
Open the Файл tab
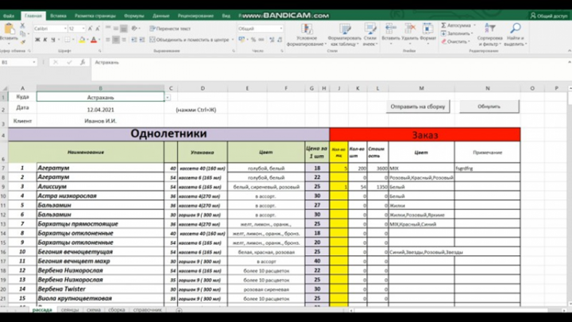point(9,16)
